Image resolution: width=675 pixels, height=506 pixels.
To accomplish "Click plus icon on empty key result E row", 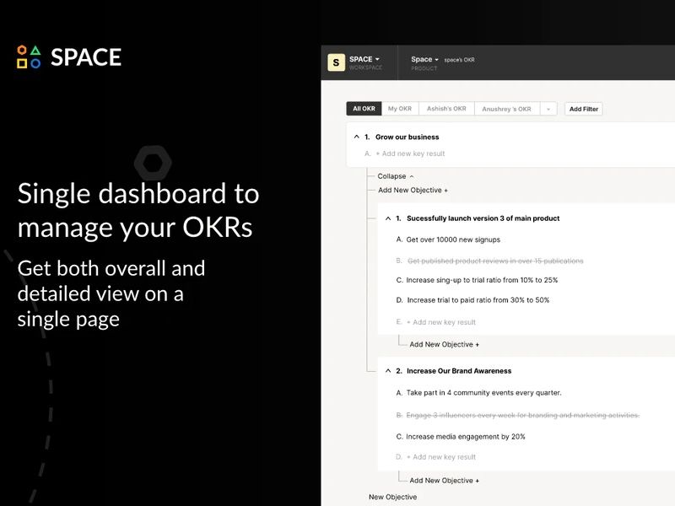I will [408, 322].
